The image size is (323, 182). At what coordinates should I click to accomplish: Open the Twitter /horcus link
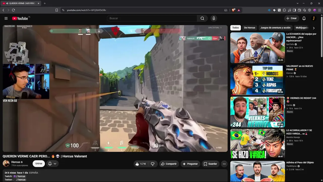point(20,180)
